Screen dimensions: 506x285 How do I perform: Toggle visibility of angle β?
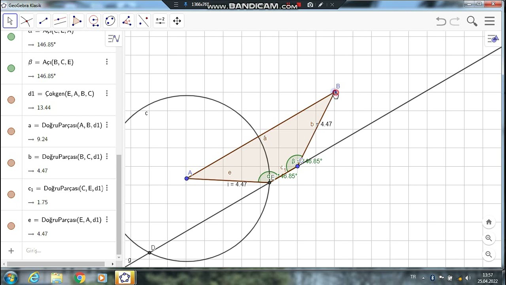(11, 68)
